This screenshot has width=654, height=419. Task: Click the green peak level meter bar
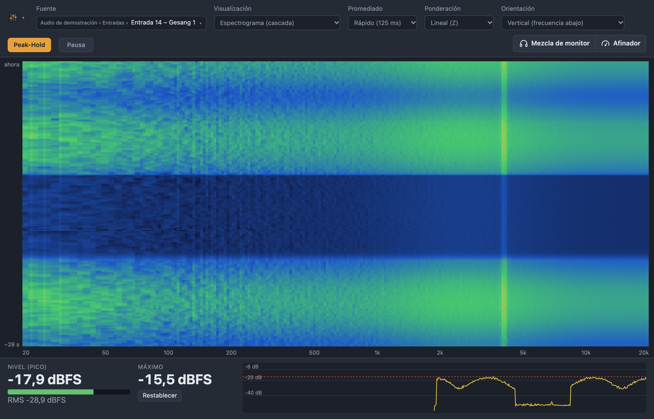click(x=51, y=392)
